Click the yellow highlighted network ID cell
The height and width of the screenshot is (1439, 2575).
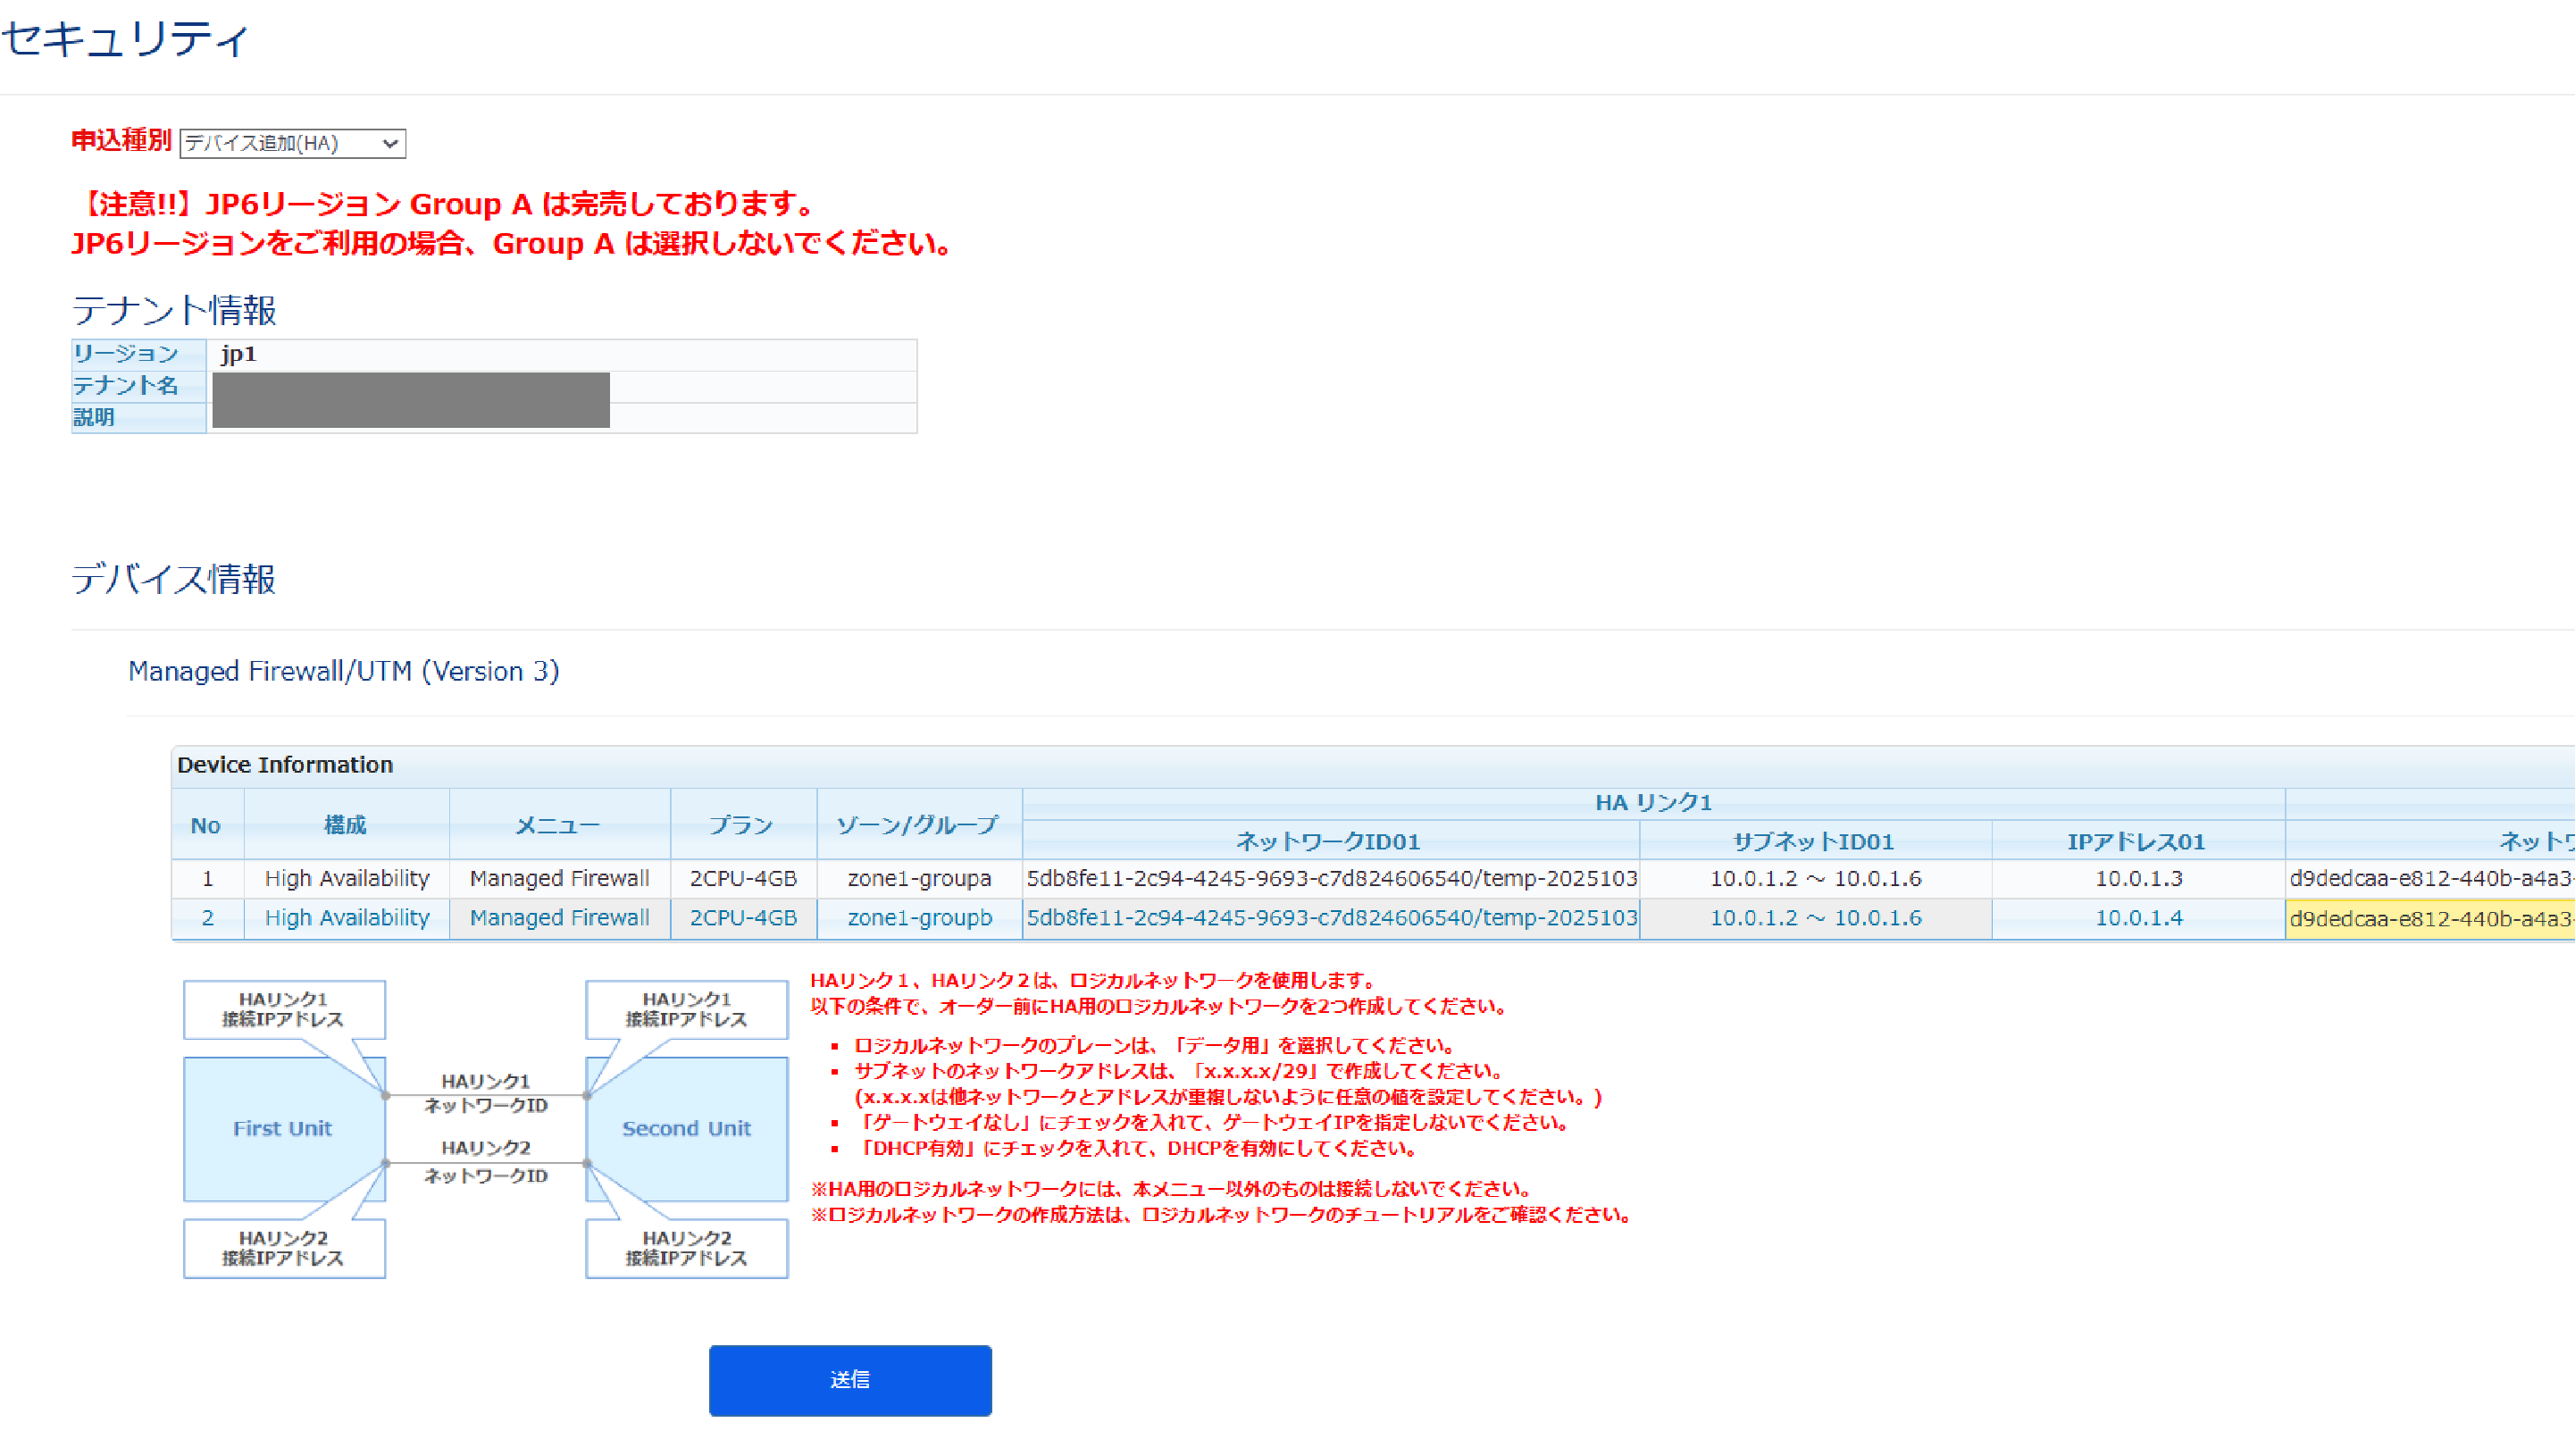click(2429, 918)
